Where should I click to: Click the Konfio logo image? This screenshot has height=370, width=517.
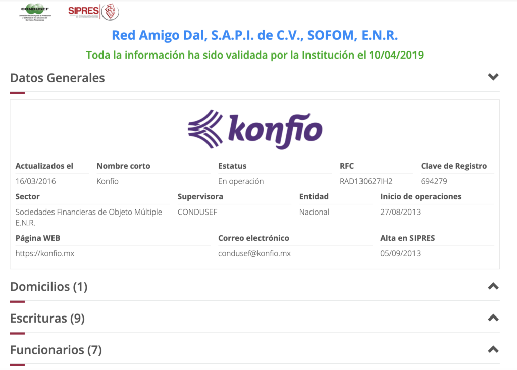[255, 129]
